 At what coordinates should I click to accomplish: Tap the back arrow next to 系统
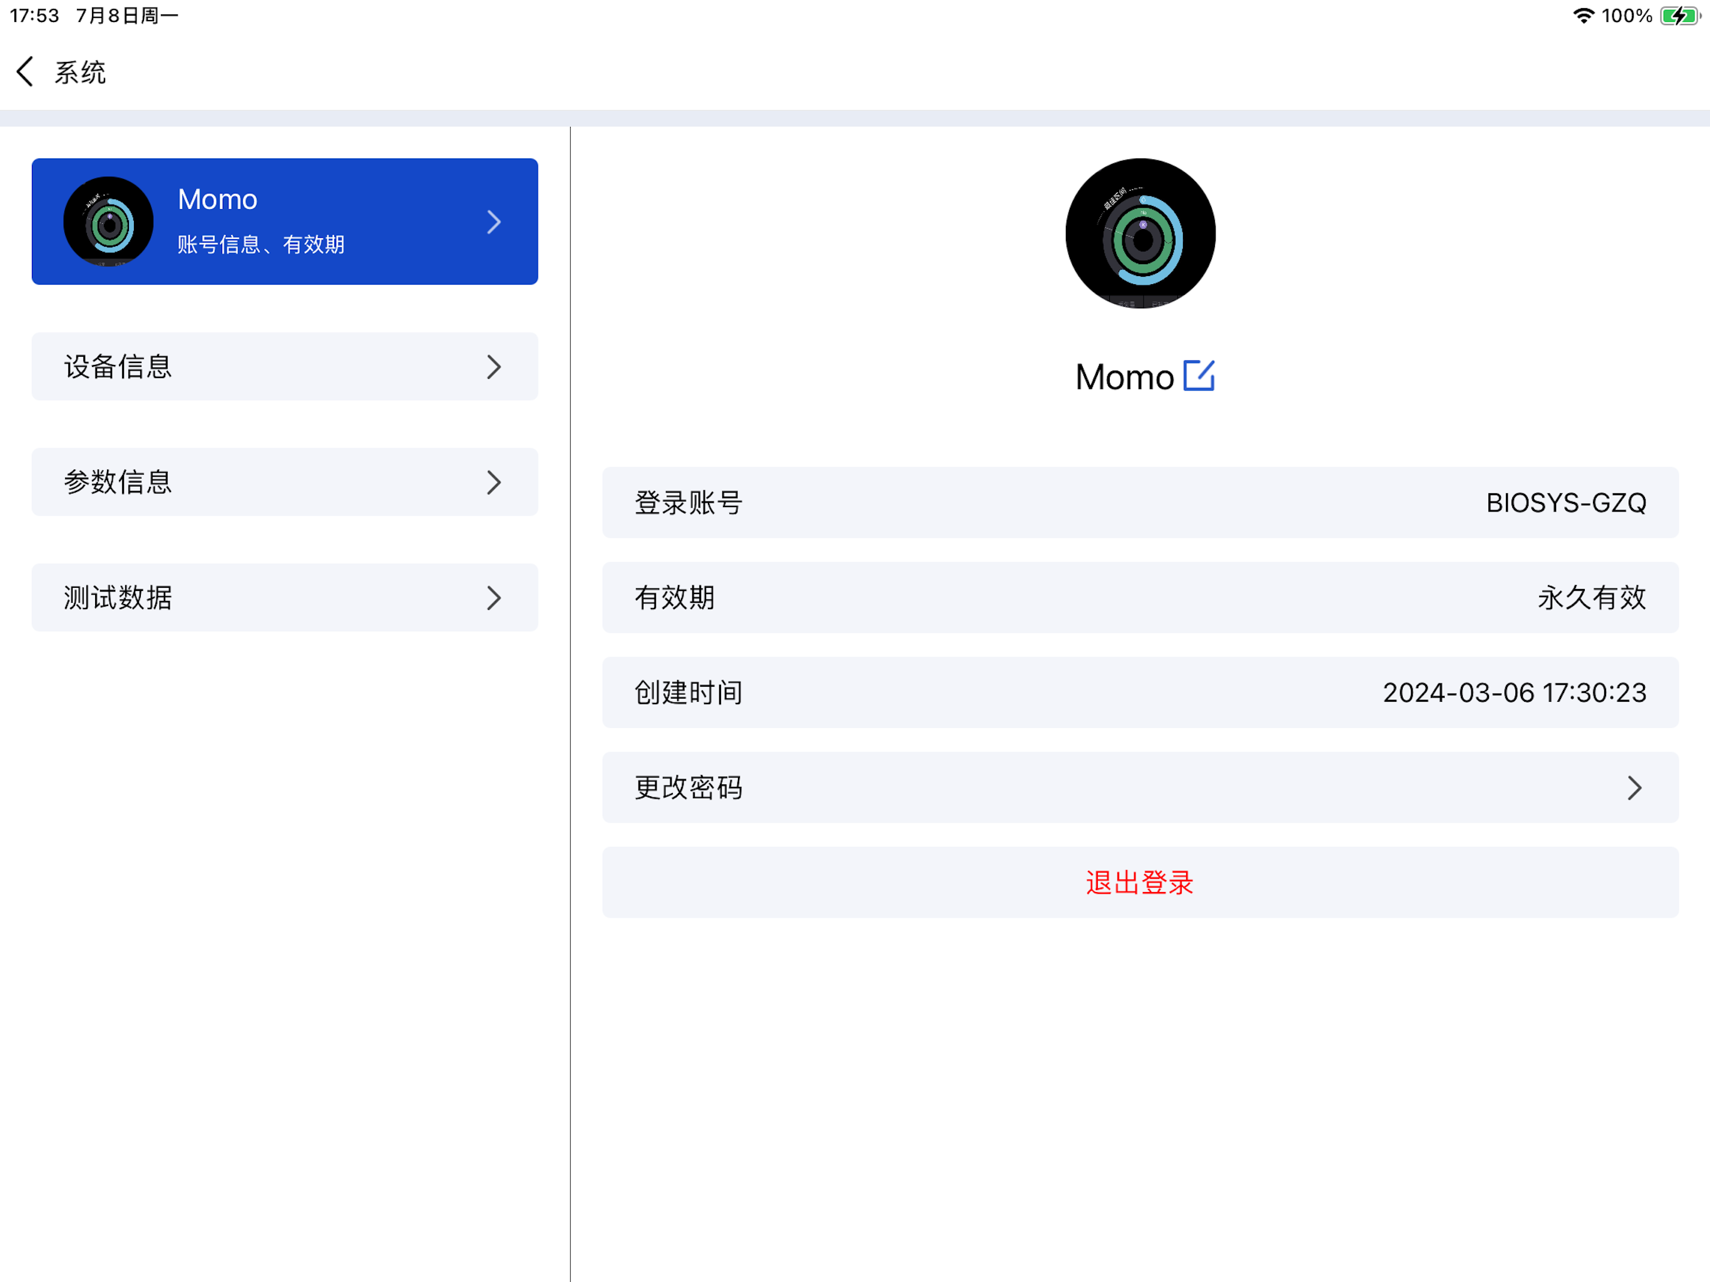[25, 72]
